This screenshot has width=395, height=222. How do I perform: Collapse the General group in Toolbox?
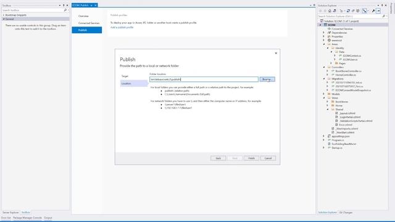[x=4, y=19]
